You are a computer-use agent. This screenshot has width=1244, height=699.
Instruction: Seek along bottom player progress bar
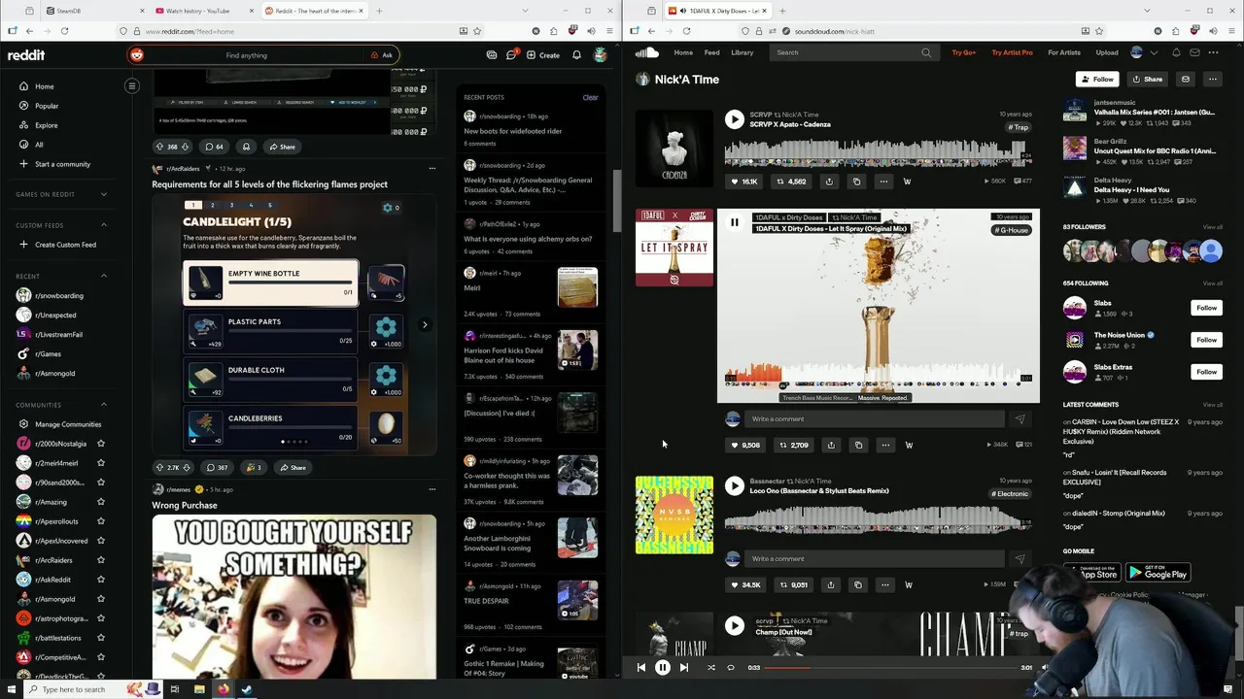coord(892,667)
